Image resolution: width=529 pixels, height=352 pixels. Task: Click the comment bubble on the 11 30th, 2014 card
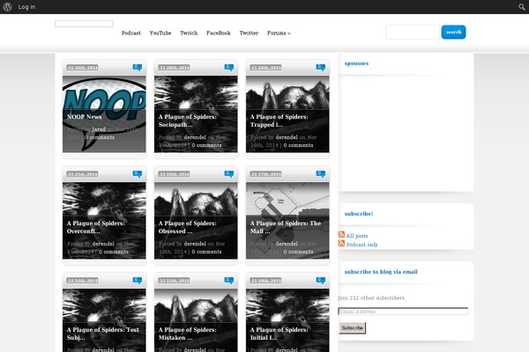[138, 68]
